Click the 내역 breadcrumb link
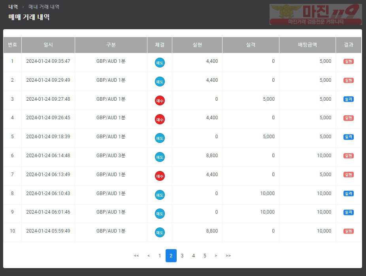 pyautogui.click(x=13, y=7)
